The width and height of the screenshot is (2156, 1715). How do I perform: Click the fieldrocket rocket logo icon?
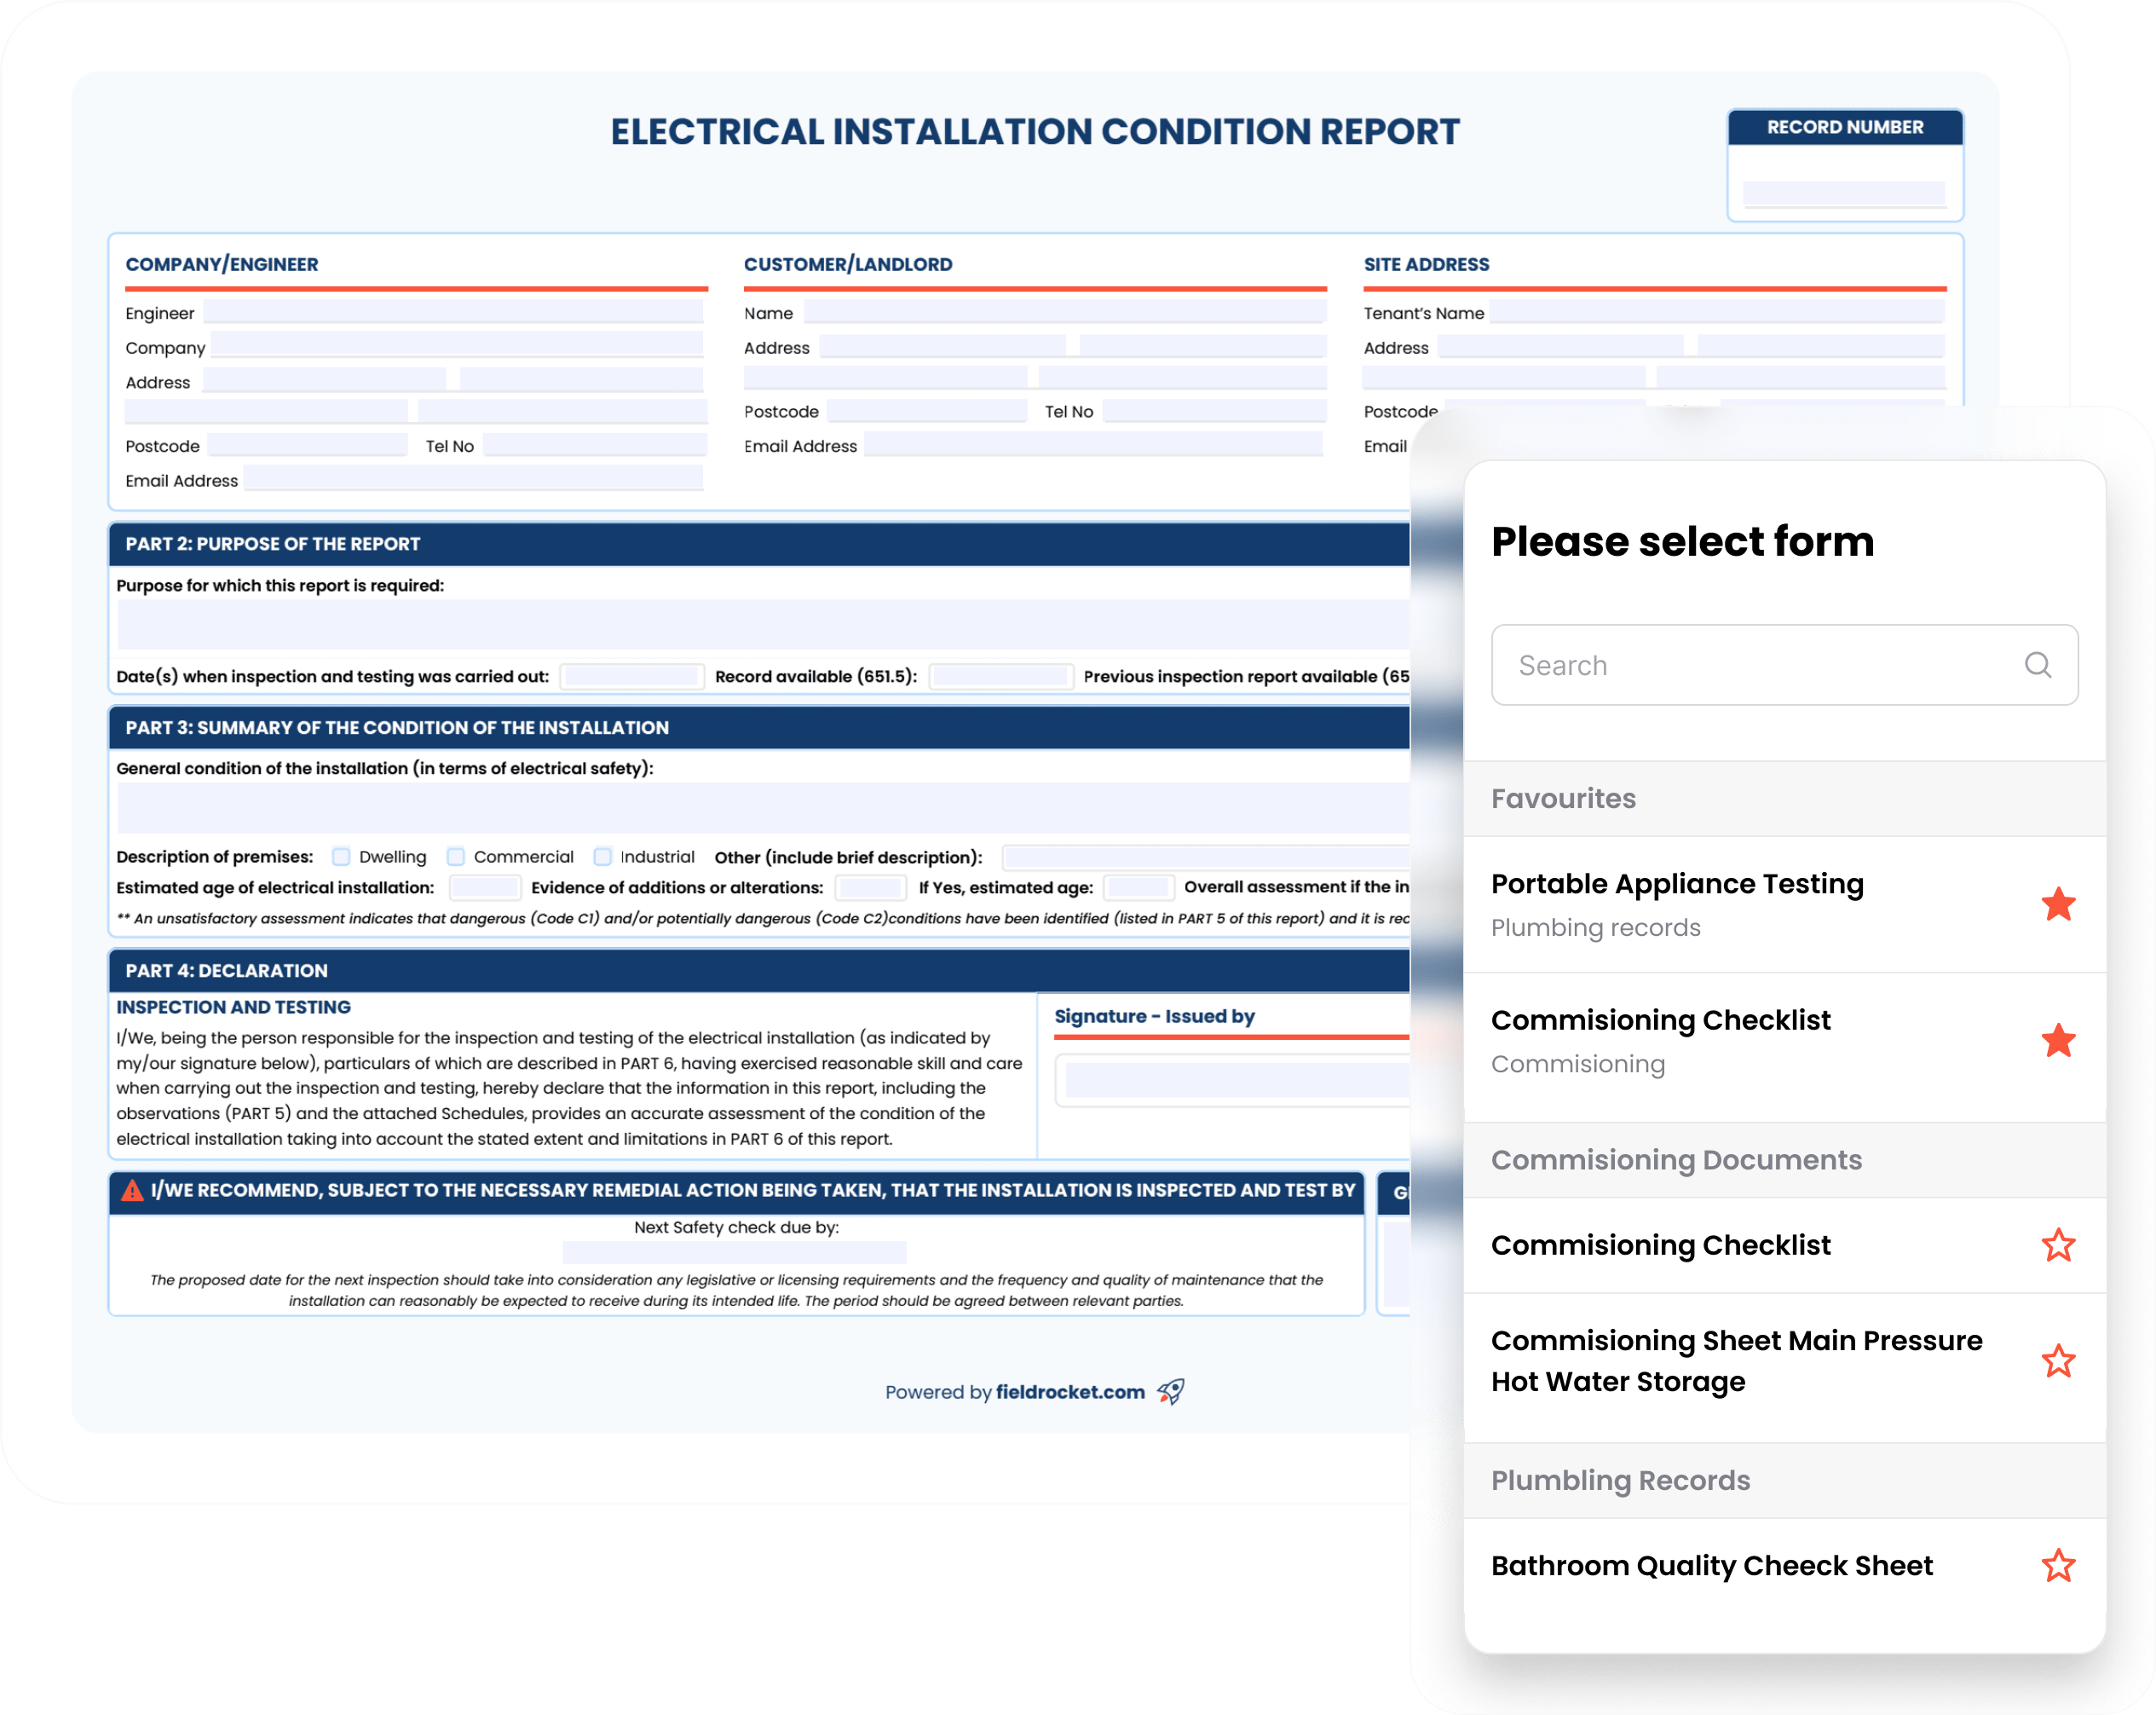pos(1171,1391)
